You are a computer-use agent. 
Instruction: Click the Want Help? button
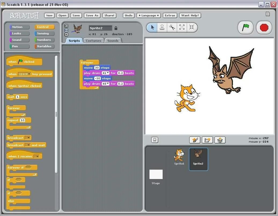tap(190, 15)
